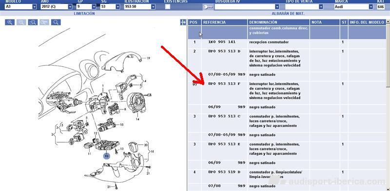Select part reference 8P0 953 513 F

(x=224, y=84)
